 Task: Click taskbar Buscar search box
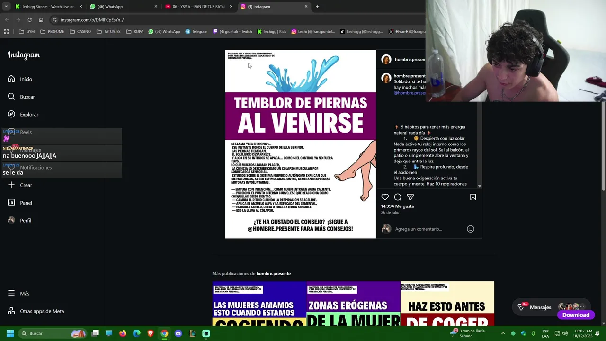coord(53,333)
